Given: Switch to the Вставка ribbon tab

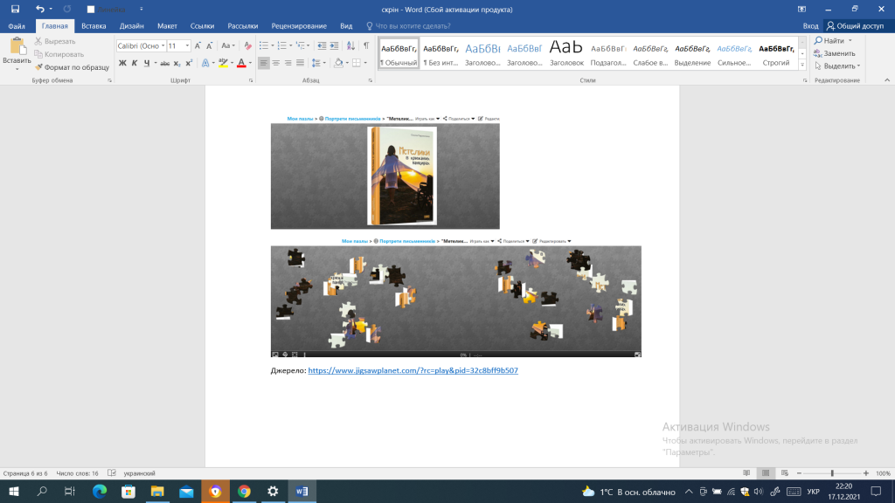Looking at the screenshot, I should point(94,26).
